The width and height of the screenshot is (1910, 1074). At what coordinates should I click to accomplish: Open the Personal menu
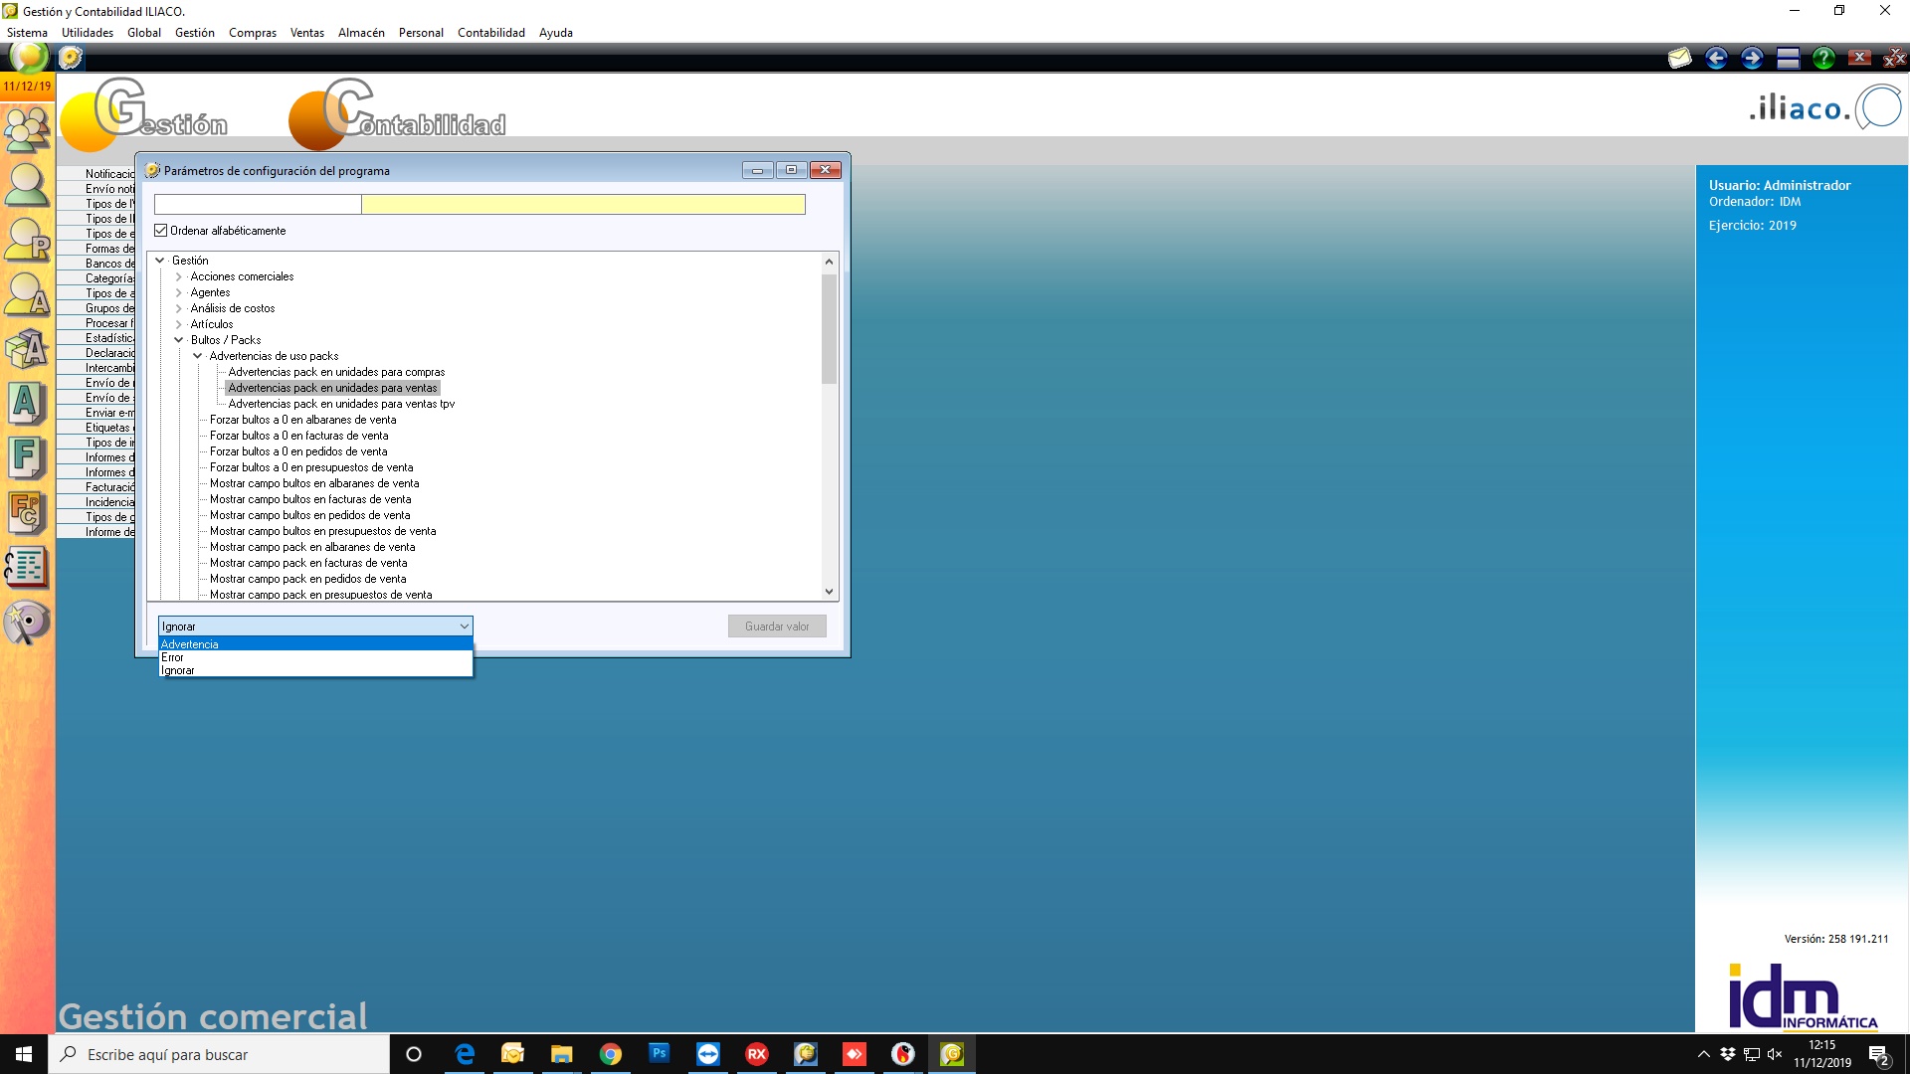tap(421, 33)
